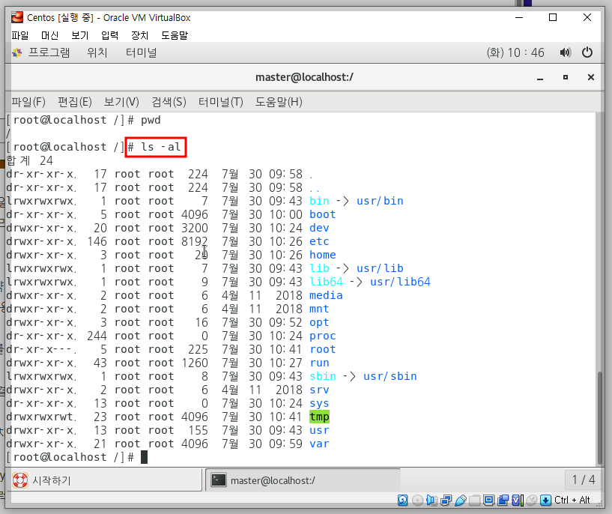Maximize the master@localhost terminal window
The height and width of the screenshot is (514, 612).
click(565, 77)
